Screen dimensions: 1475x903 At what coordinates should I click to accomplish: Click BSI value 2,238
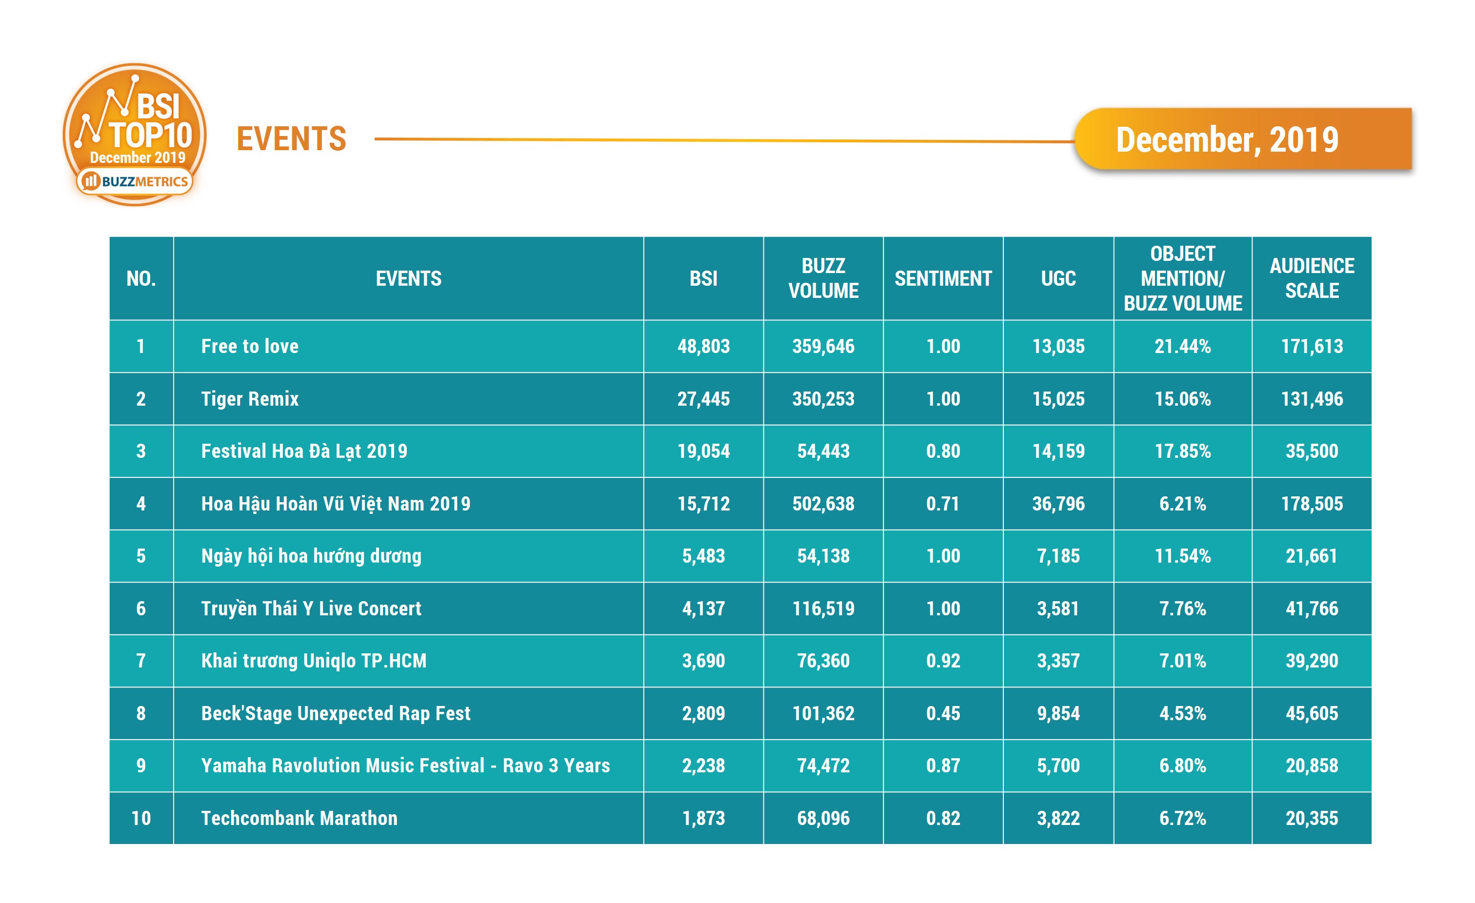703,766
